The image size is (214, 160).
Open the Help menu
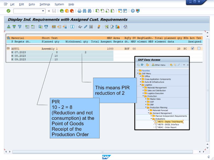pyautogui.click(x=71, y=4)
